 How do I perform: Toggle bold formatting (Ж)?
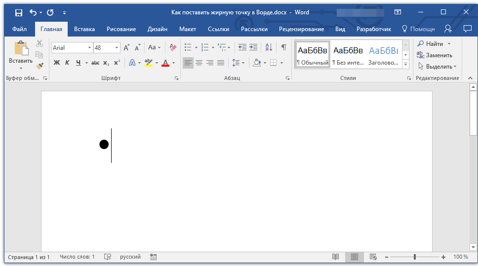click(x=56, y=63)
